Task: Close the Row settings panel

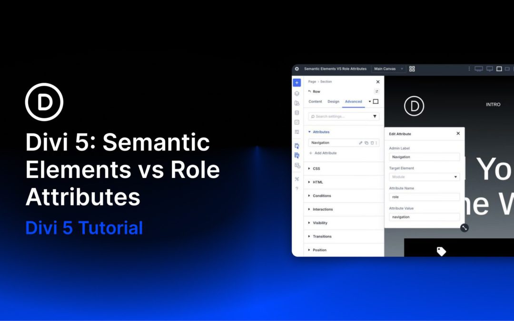Action: point(377,82)
